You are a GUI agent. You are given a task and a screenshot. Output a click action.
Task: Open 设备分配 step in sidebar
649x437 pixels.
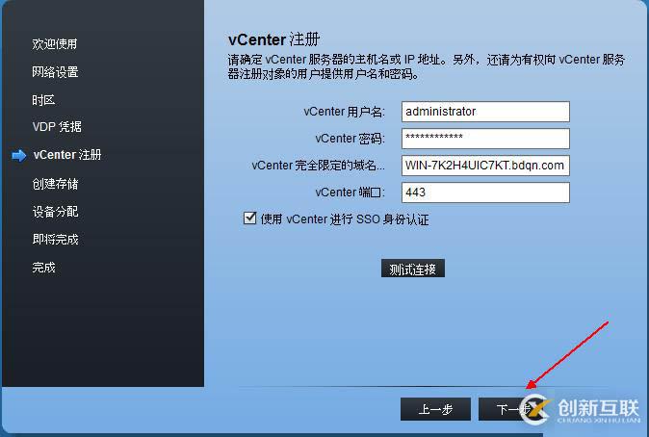[55, 212]
